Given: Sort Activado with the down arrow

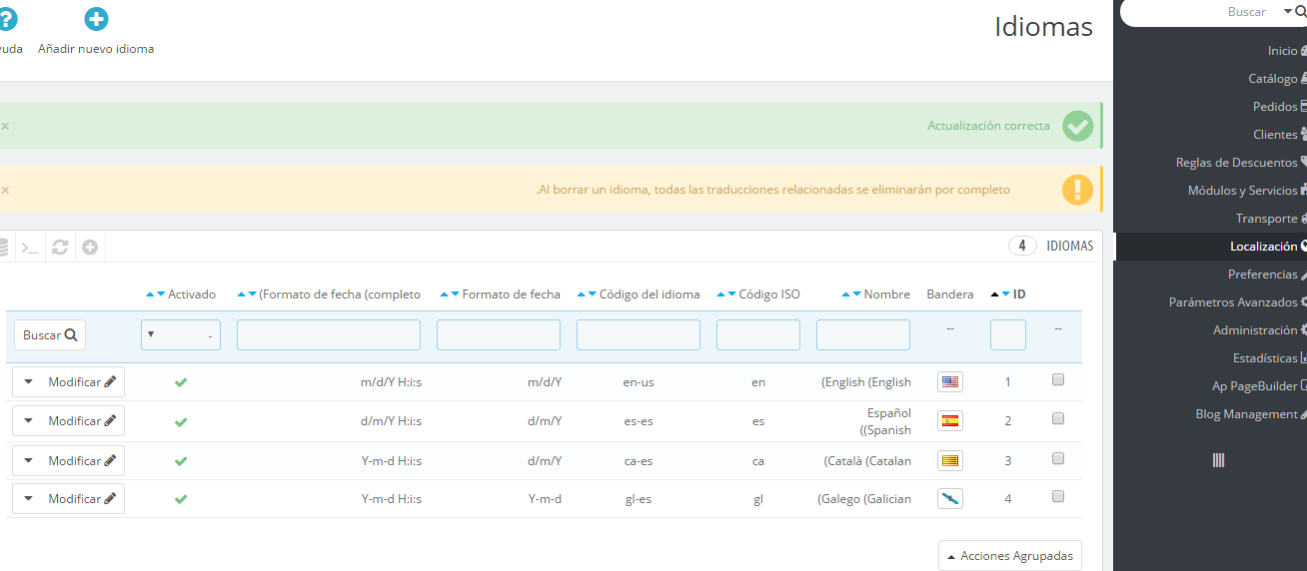Looking at the screenshot, I should pos(161,294).
